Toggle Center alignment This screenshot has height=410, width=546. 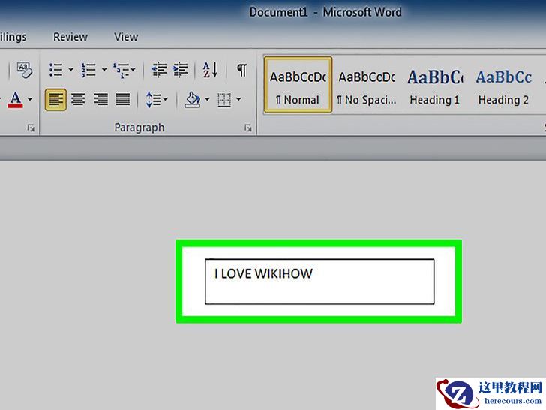click(x=78, y=100)
